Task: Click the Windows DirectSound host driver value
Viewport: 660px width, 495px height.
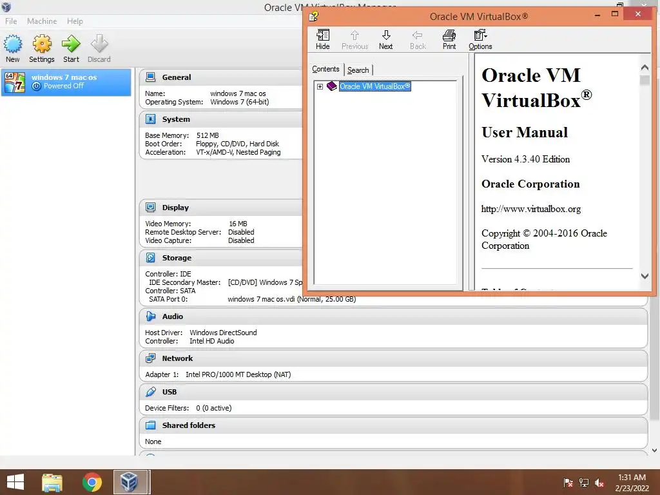Action: tap(223, 333)
